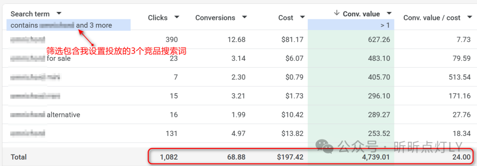
Task: Open the Search term column dropdown arrow
Action: (59, 13)
